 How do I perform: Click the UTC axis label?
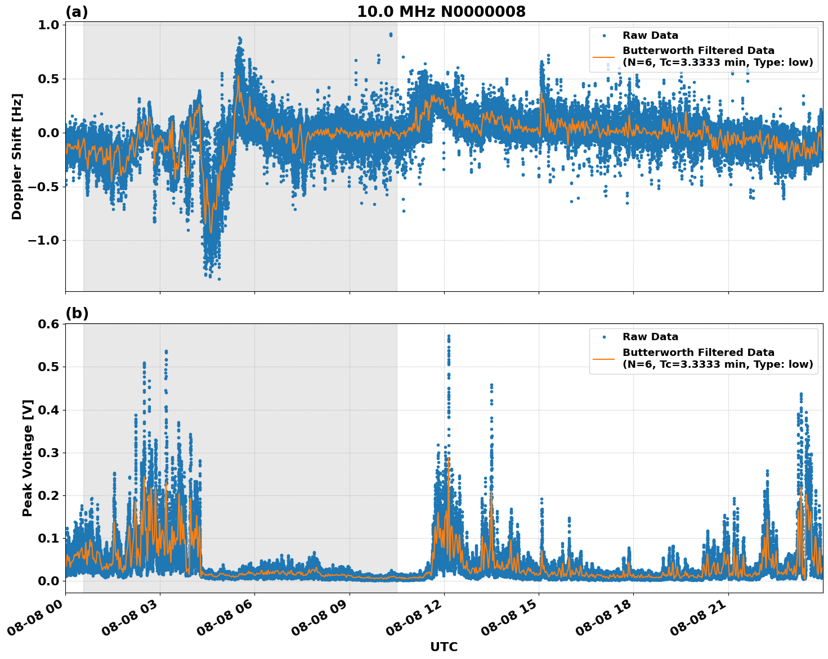pyautogui.click(x=444, y=647)
